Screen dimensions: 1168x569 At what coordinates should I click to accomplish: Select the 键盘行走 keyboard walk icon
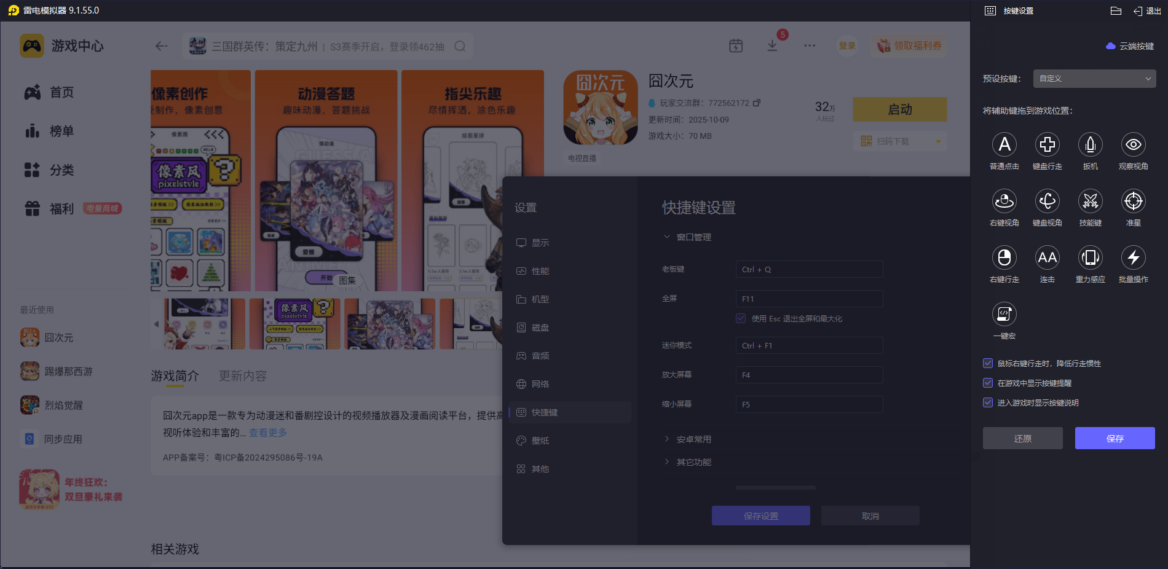(1048, 145)
